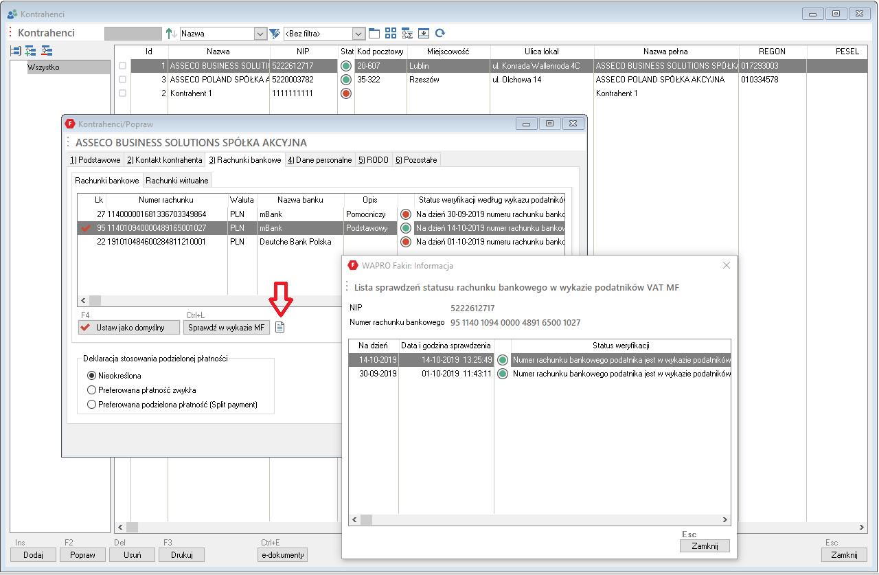879x575 pixels.
Task: Click red status icon for account ending 349864
Action: [x=406, y=214]
